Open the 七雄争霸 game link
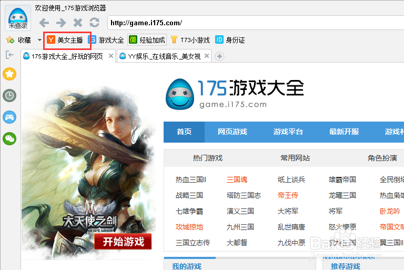Viewport: 404px width, 270px height. point(189,211)
